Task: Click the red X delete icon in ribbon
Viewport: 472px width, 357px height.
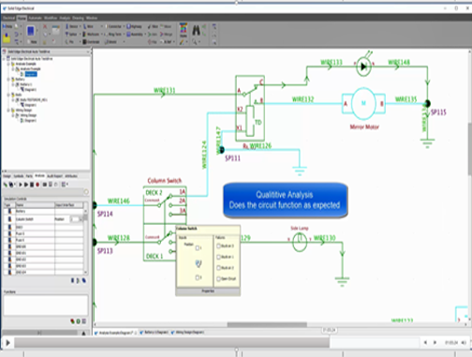Action: pyautogui.click(x=45, y=26)
